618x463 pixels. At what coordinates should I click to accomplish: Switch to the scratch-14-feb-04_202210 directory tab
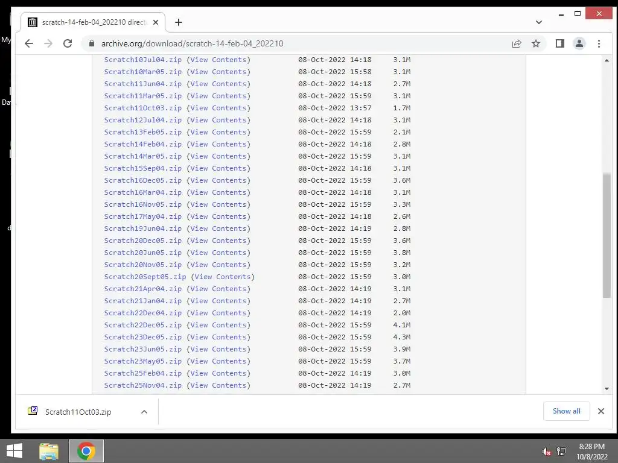(93, 22)
